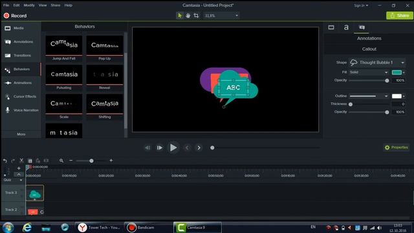Select Behaviors in the sidebar

tap(21, 69)
